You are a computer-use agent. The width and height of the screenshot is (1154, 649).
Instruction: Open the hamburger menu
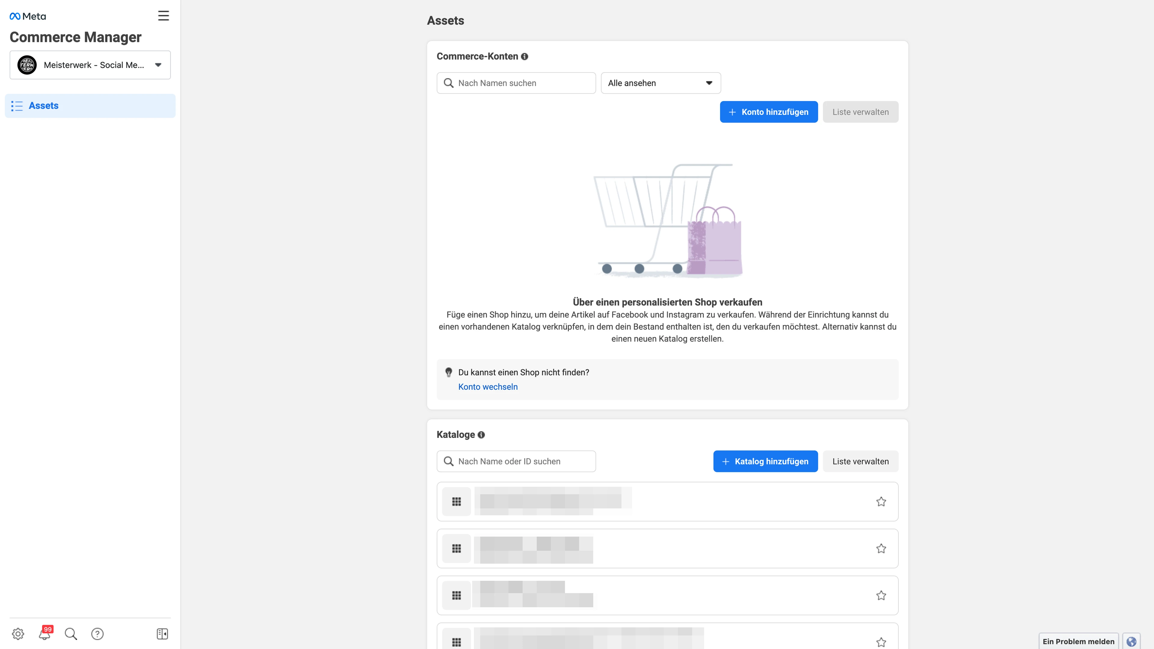pos(163,15)
